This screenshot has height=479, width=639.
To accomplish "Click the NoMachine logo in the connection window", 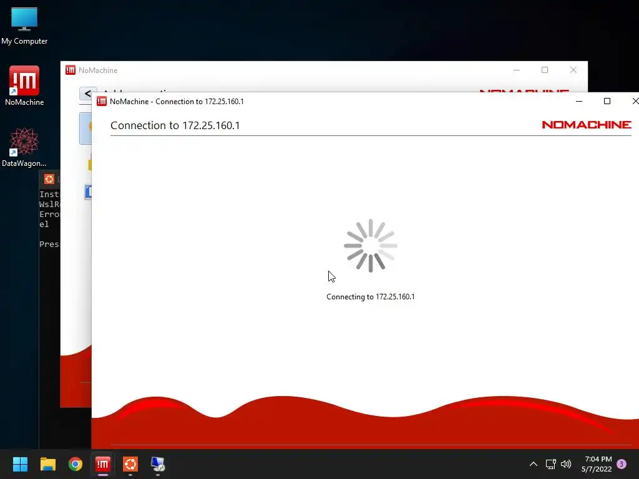I will (587, 125).
